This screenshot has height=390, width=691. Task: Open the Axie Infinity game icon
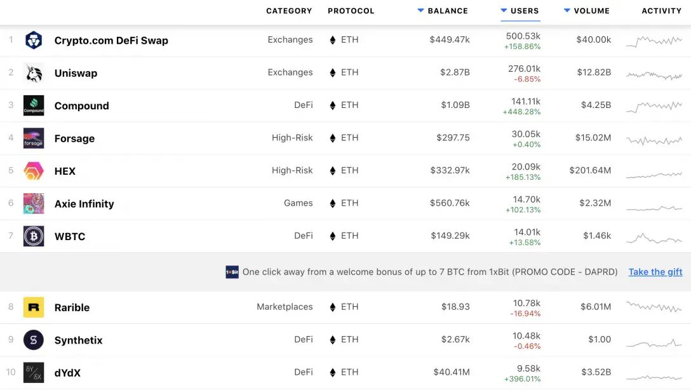click(34, 203)
